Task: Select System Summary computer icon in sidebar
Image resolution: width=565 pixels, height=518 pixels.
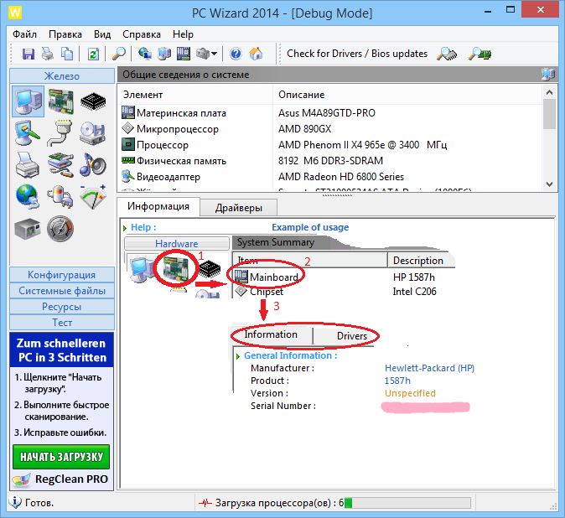Action: click(29, 101)
